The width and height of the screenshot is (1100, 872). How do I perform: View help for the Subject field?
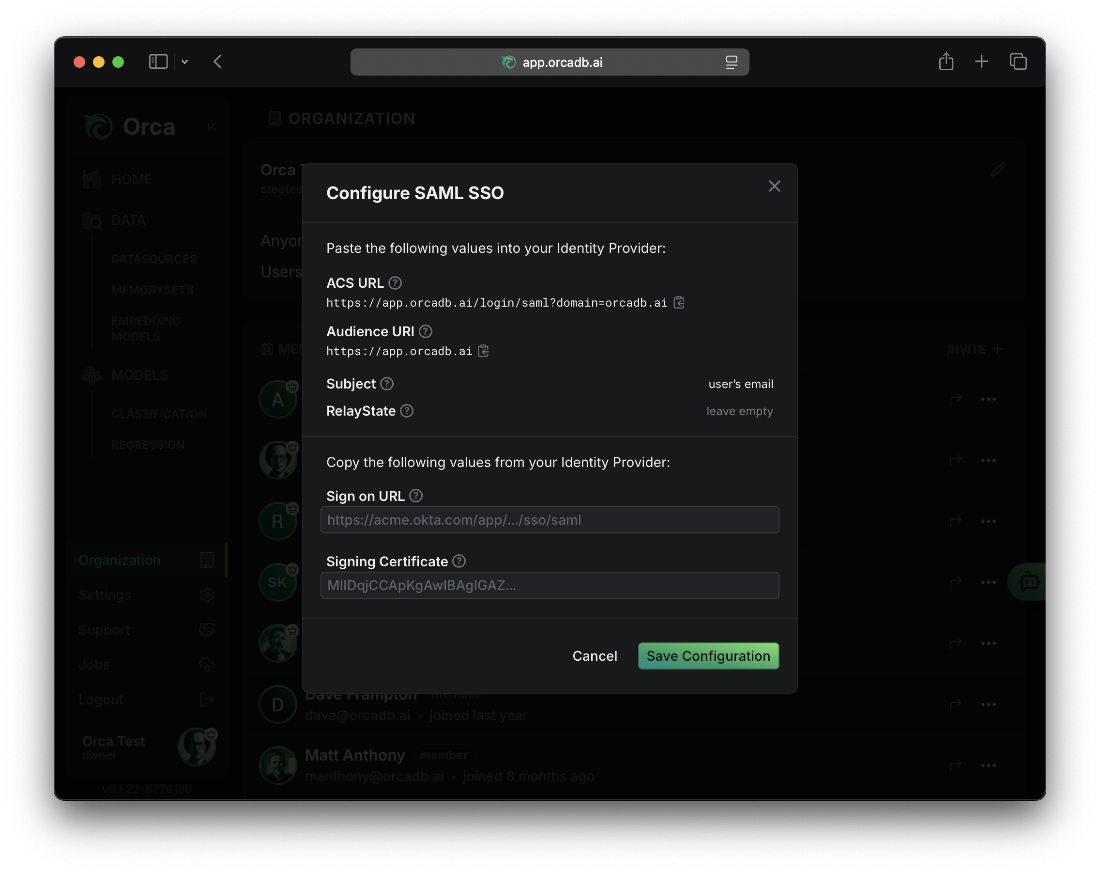click(x=386, y=384)
